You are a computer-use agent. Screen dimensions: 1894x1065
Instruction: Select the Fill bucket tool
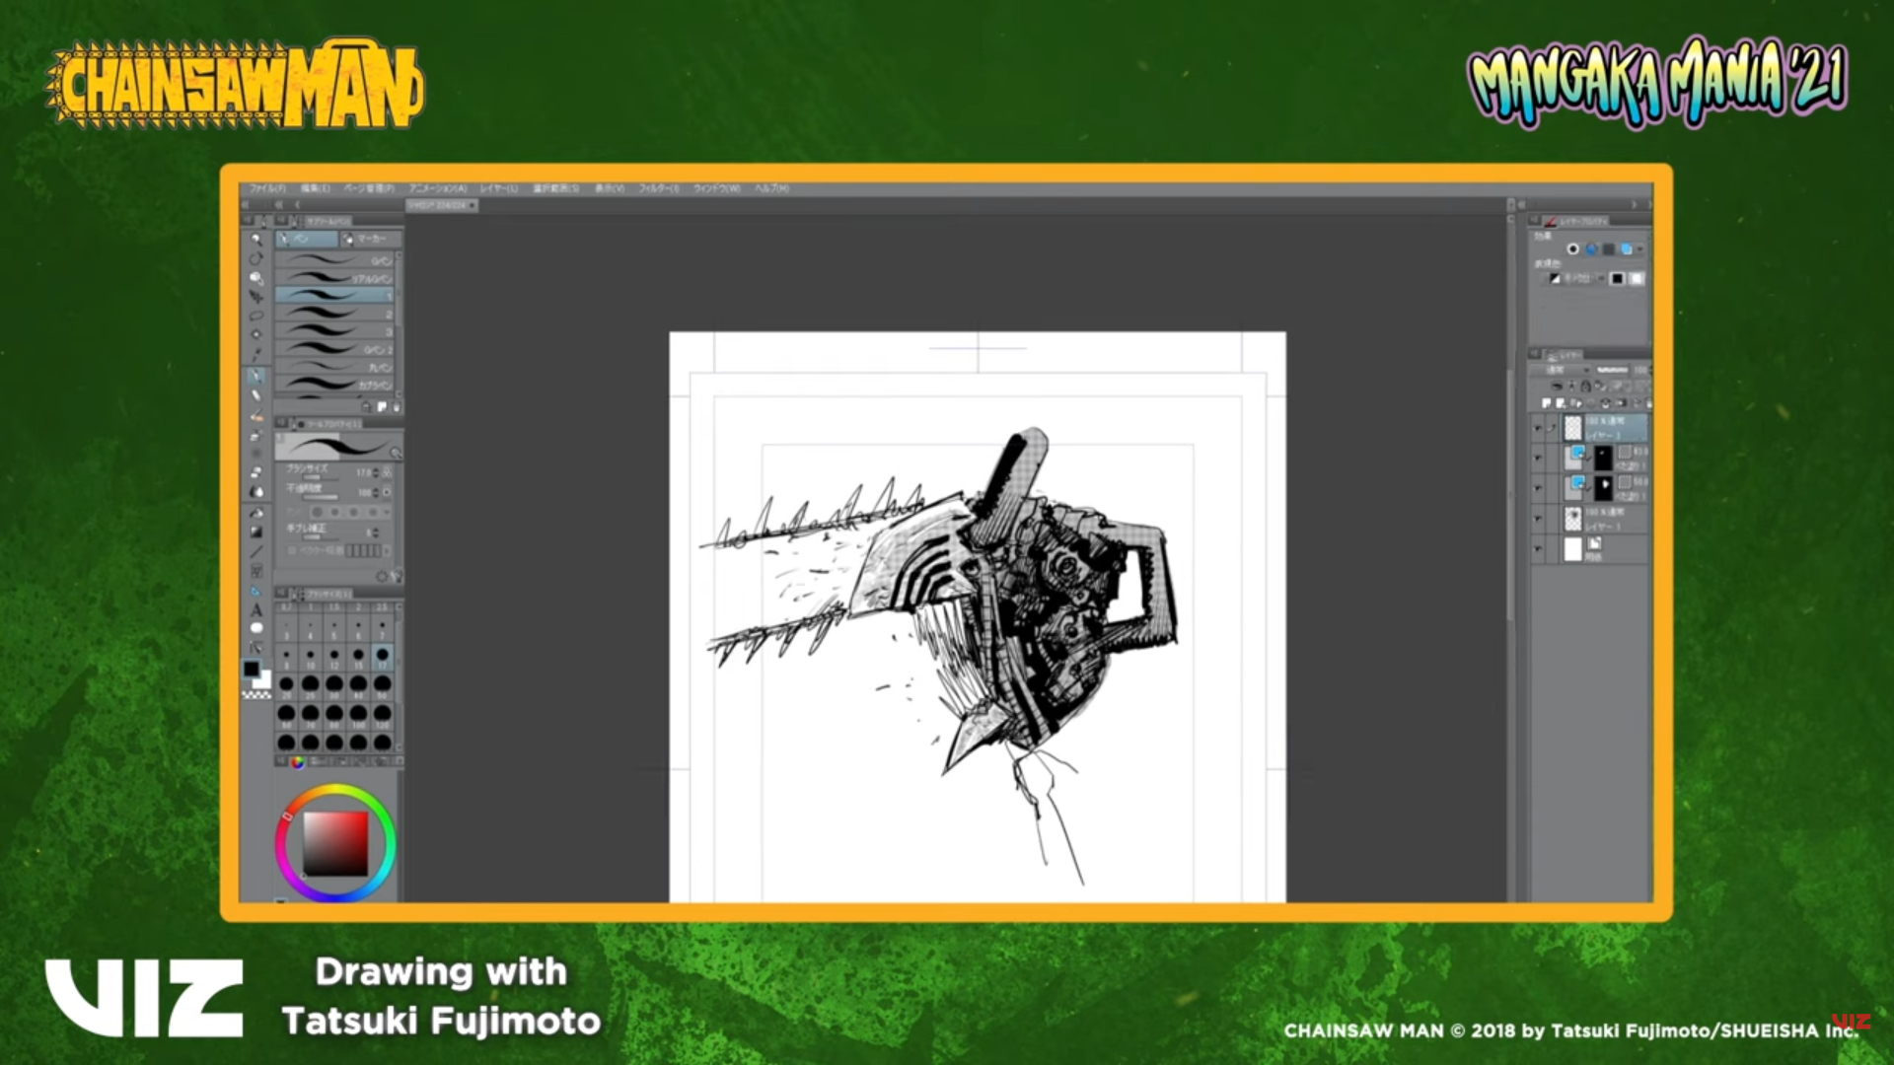click(255, 512)
